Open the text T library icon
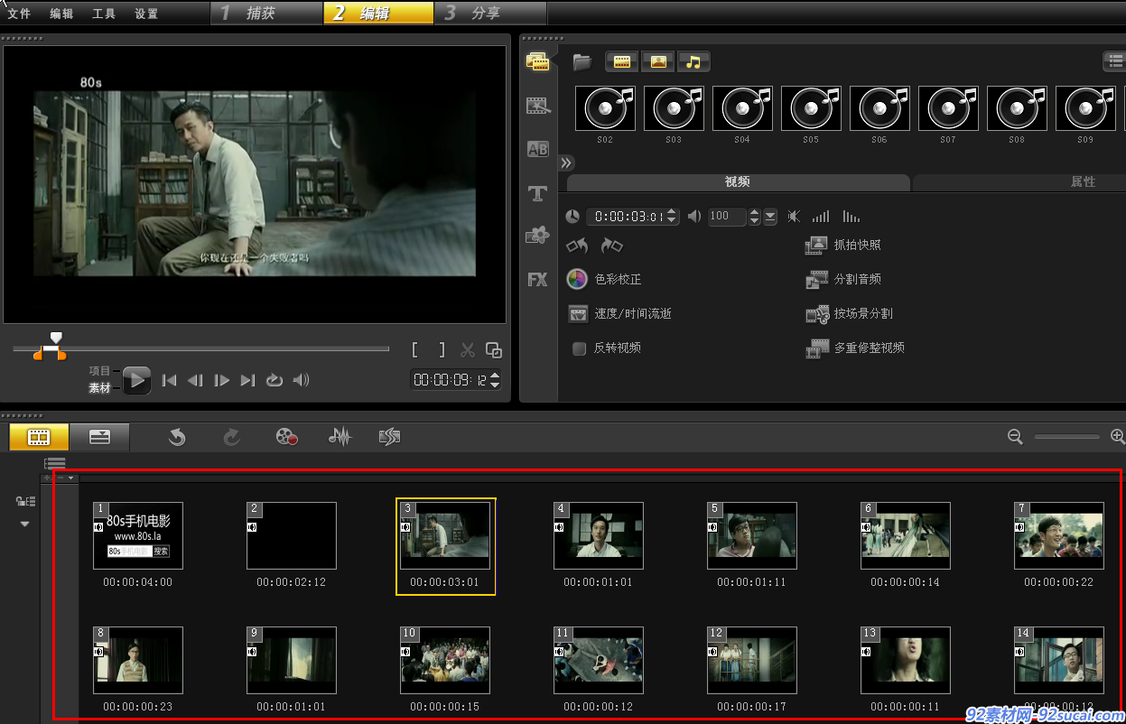 [x=538, y=192]
